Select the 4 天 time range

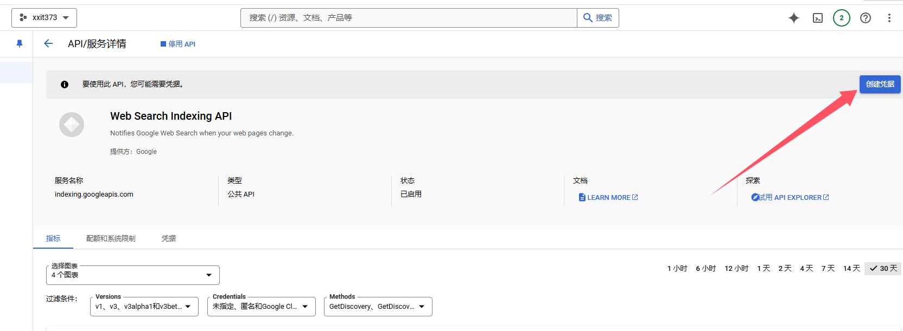pos(806,268)
